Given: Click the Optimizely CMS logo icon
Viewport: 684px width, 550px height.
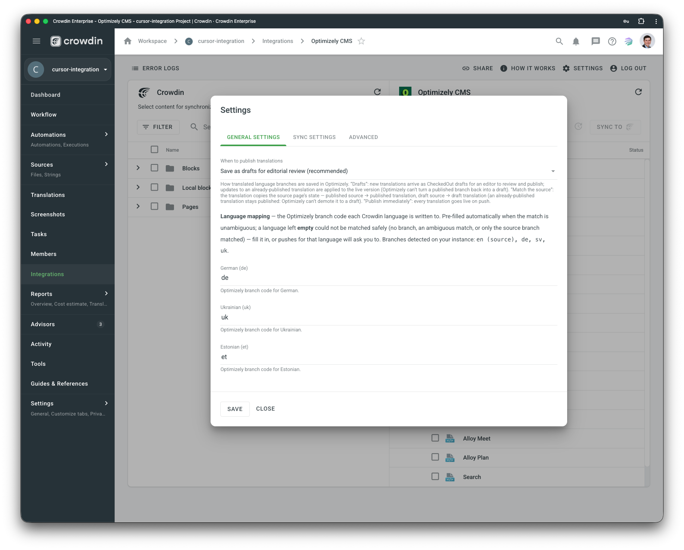Looking at the screenshot, I should click(x=405, y=92).
